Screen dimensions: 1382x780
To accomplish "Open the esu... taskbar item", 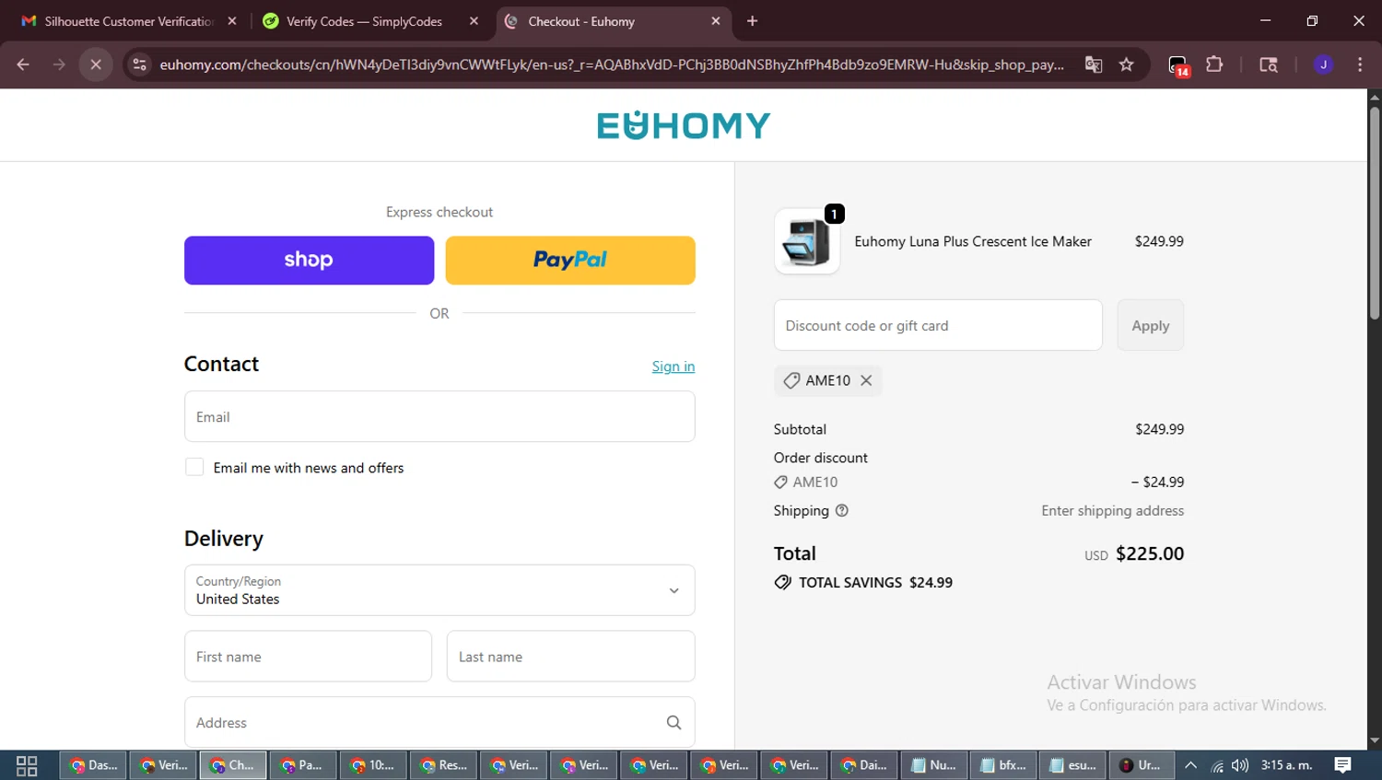I will pyautogui.click(x=1072, y=765).
